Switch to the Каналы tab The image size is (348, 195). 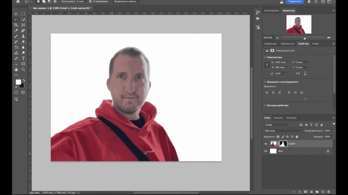[278, 118]
